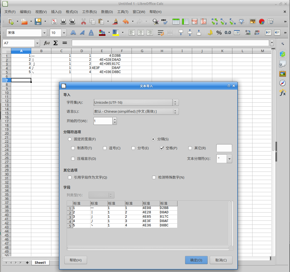290x272 pixels.
Task: Open sidebar Functions fx icon
Action: click(282, 93)
